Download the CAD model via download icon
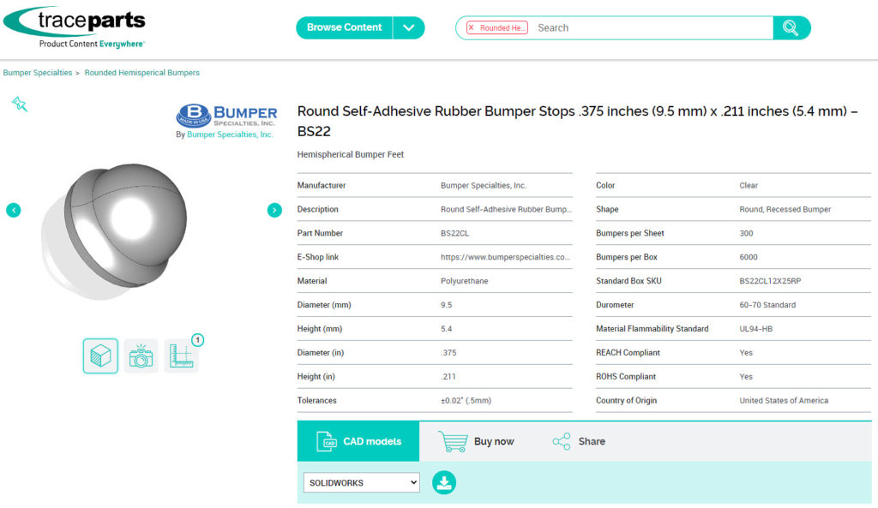The image size is (878, 508). pyautogui.click(x=444, y=483)
